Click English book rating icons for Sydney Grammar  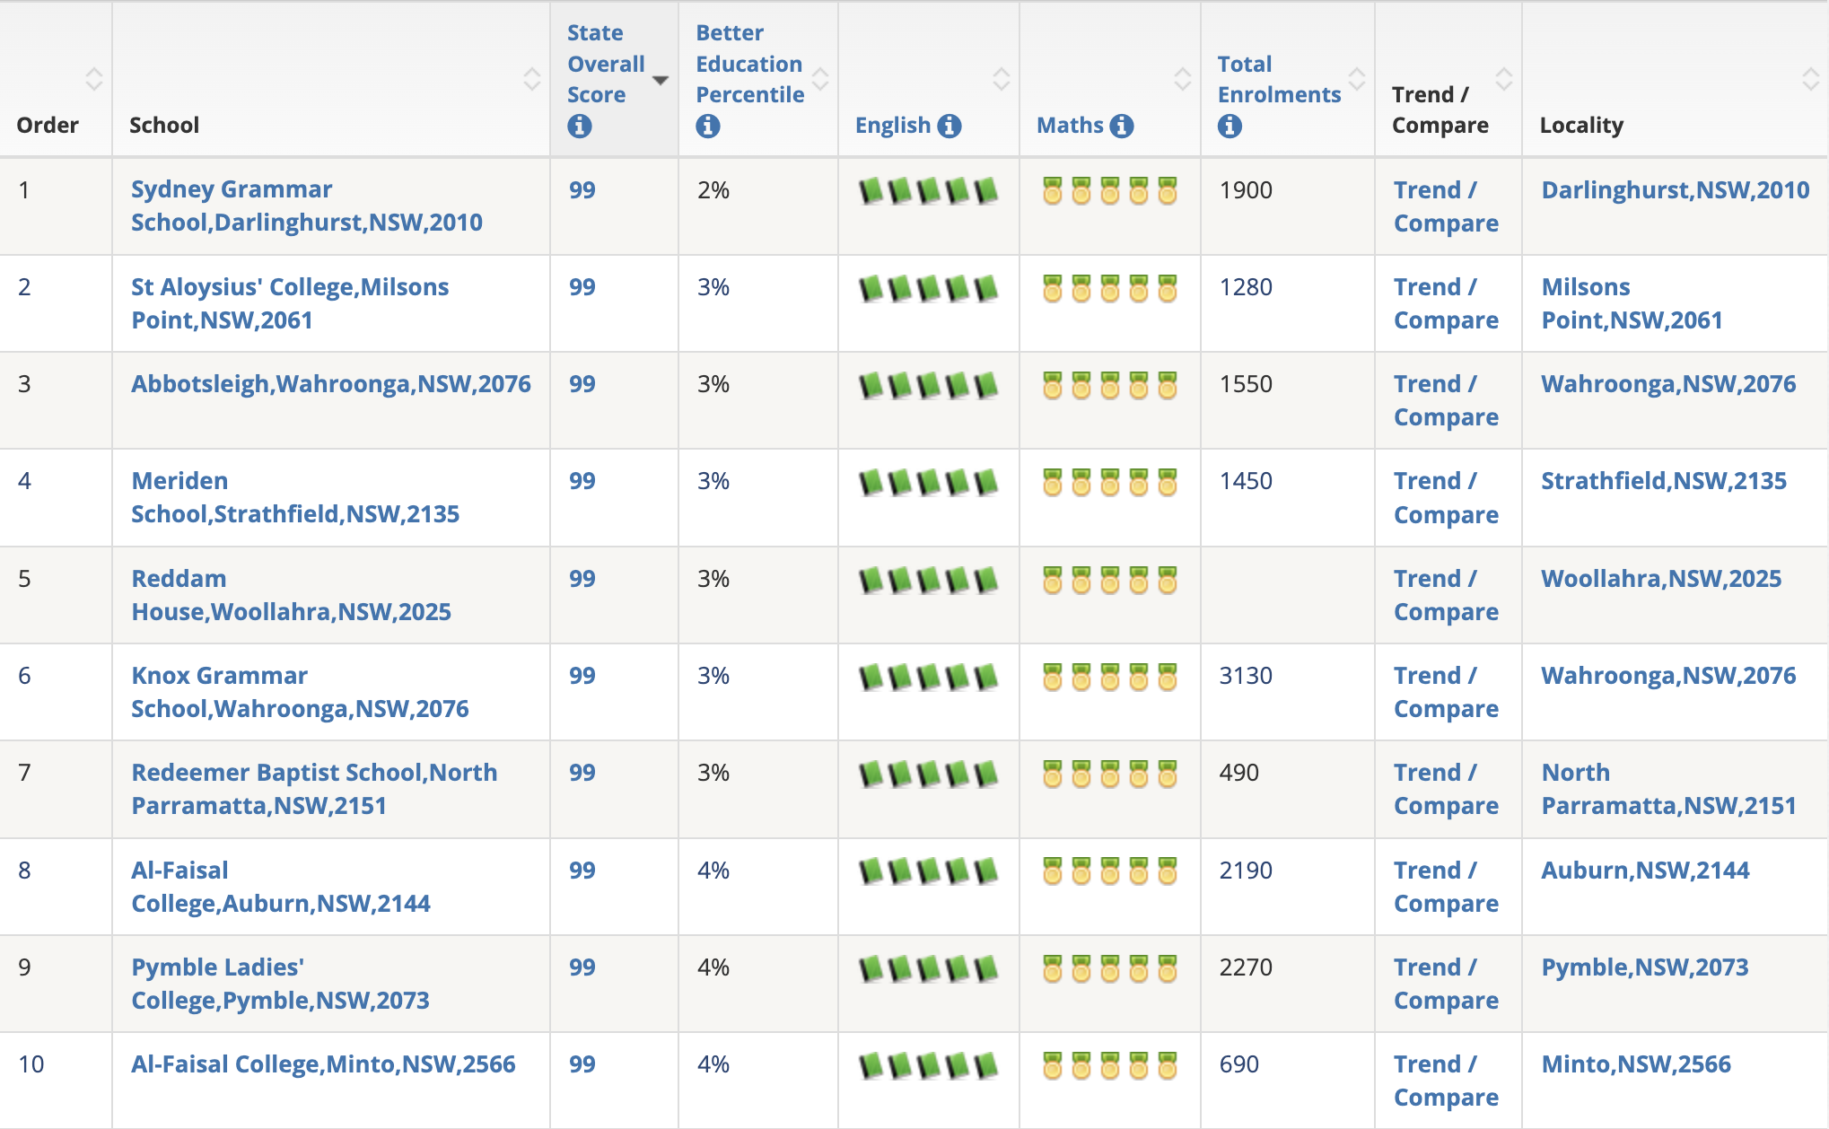click(x=929, y=190)
